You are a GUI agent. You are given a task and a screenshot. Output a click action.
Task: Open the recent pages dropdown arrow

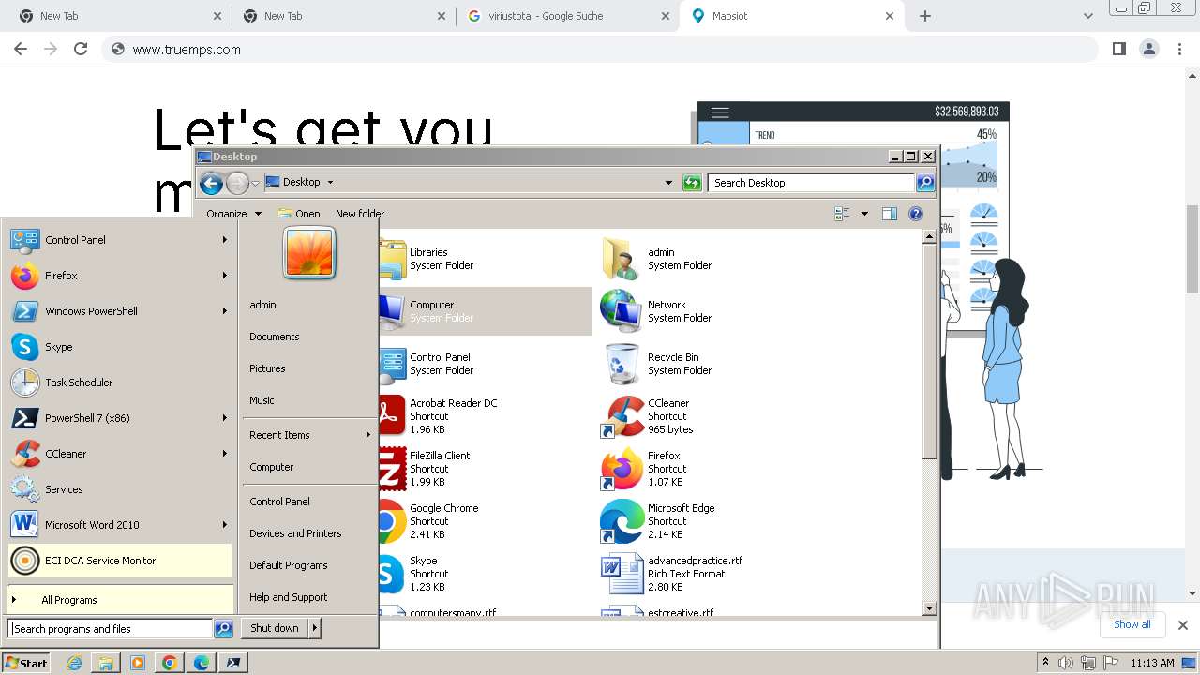coord(255,183)
